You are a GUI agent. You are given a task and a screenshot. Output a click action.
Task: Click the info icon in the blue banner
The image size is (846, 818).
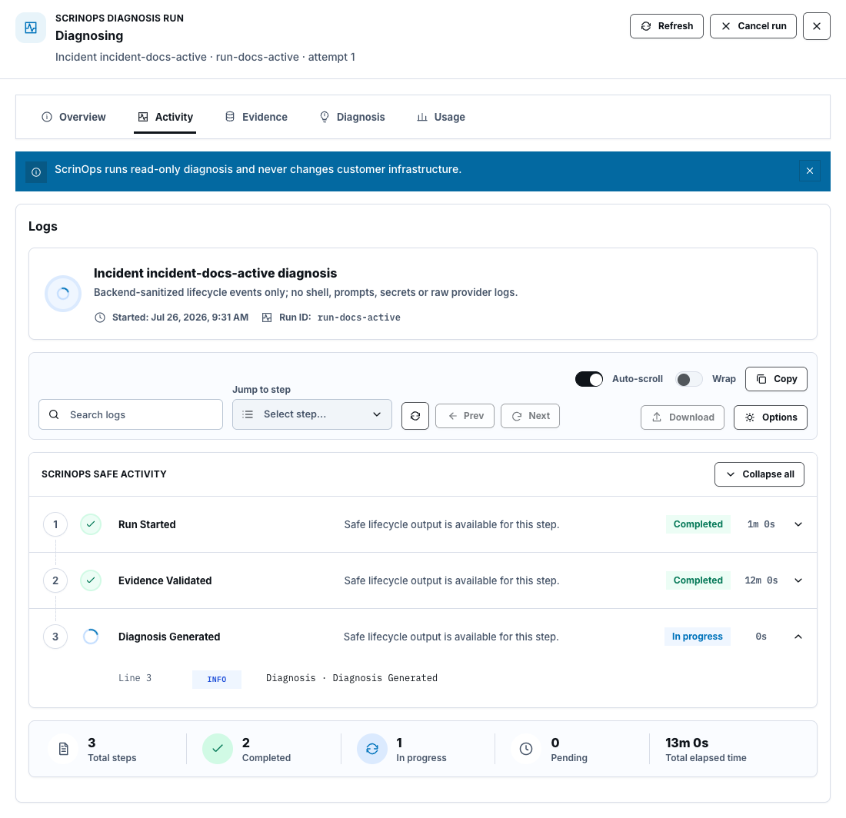36,172
